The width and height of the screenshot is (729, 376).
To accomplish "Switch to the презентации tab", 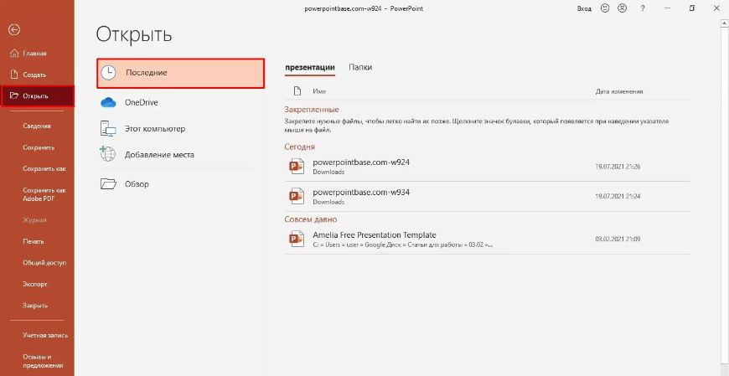I will point(310,67).
